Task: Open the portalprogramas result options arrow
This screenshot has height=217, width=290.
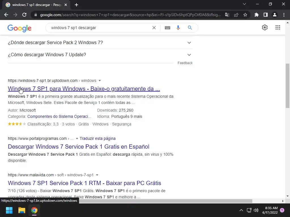Action: (77, 138)
